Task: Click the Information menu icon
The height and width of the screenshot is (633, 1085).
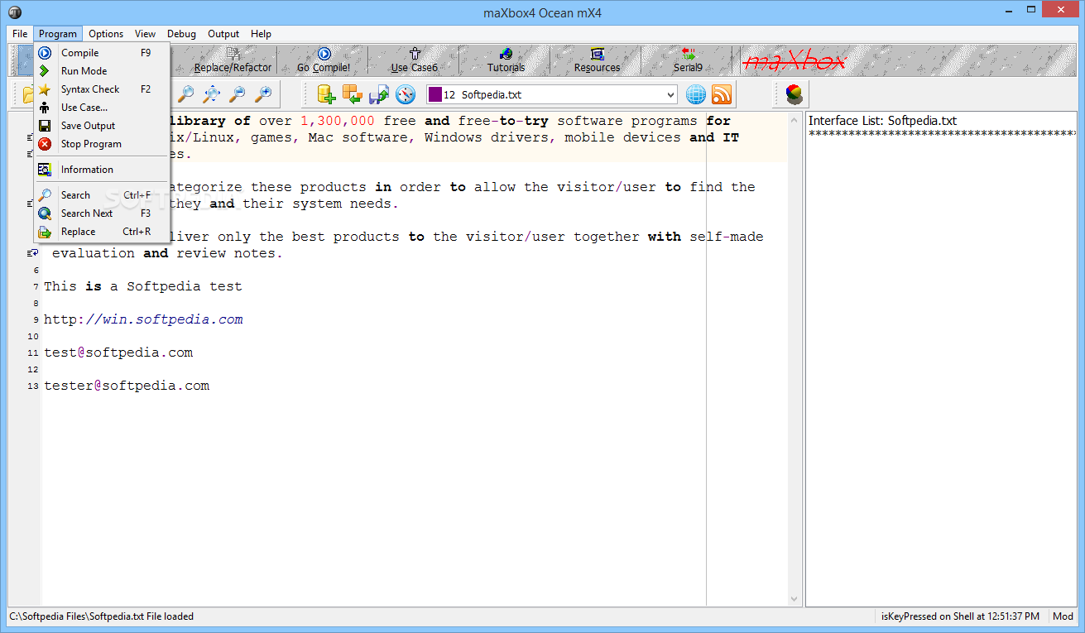Action: pyautogui.click(x=45, y=170)
